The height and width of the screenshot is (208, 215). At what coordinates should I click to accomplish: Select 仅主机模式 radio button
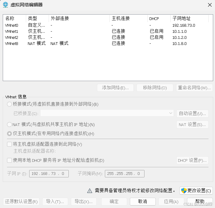(9, 134)
